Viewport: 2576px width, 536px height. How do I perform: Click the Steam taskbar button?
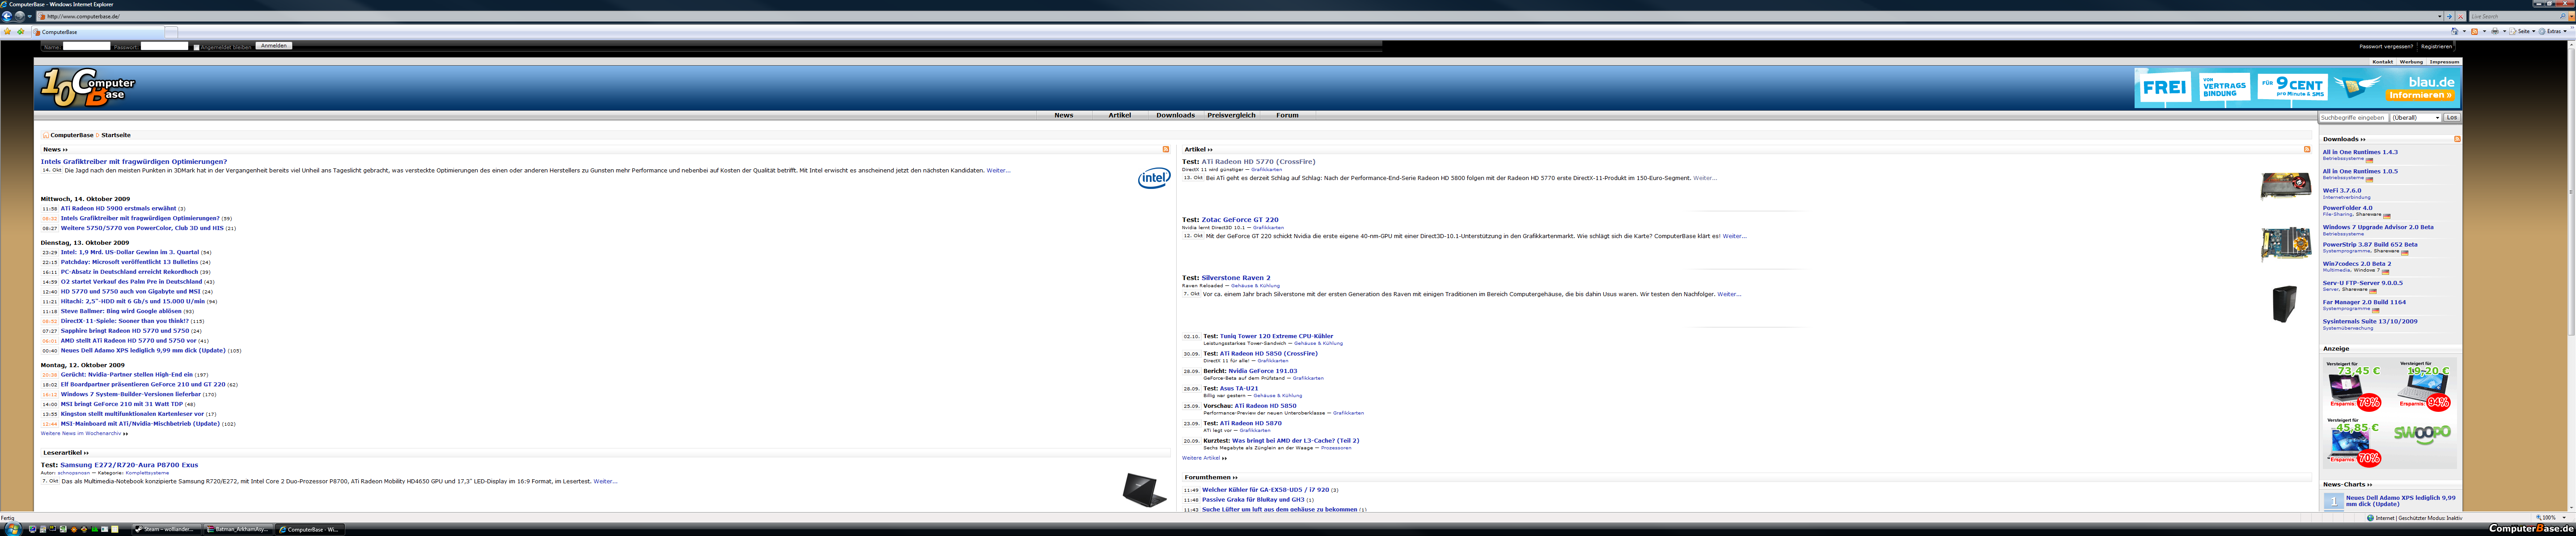pyautogui.click(x=167, y=529)
